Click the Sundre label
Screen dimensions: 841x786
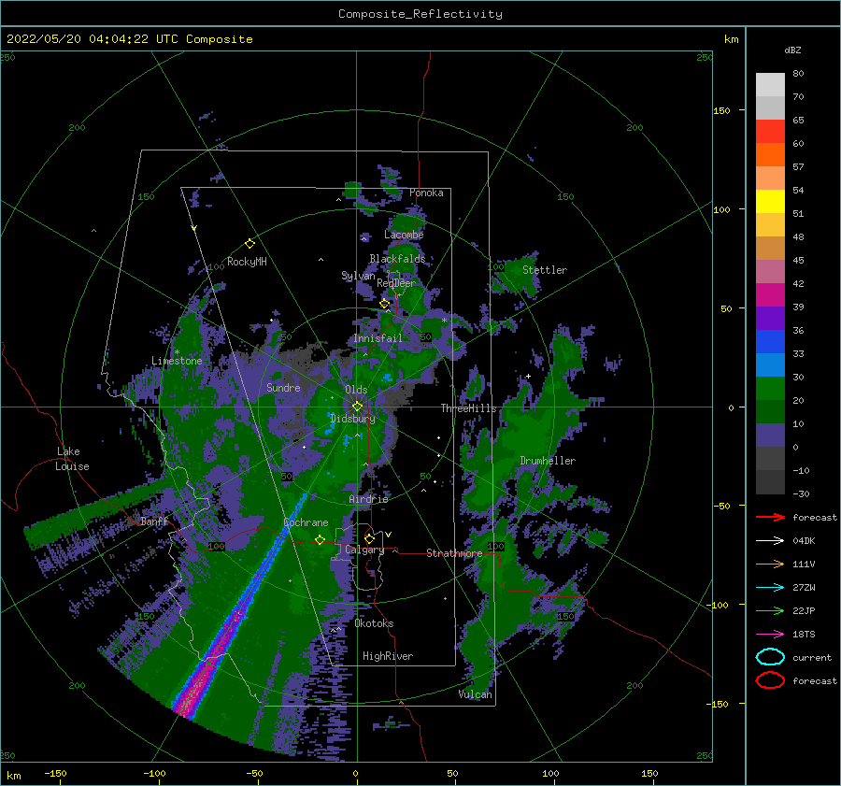point(283,388)
